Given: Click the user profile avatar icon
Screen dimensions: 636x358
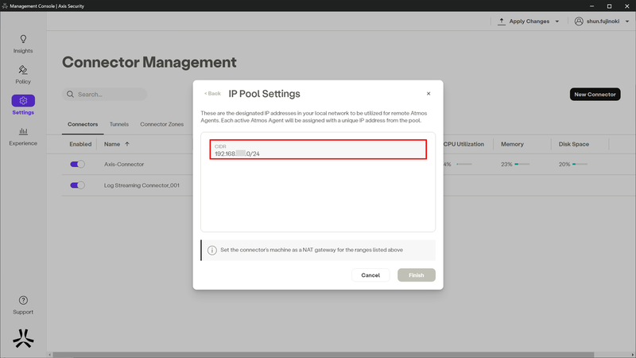Looking at the screenshot, I should click(579, 21).
